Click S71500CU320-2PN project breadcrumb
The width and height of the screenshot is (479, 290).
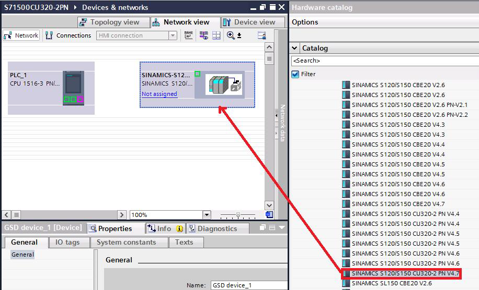(37, 7)
